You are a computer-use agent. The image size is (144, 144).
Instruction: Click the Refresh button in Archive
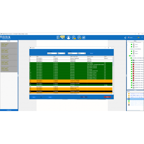91,53
